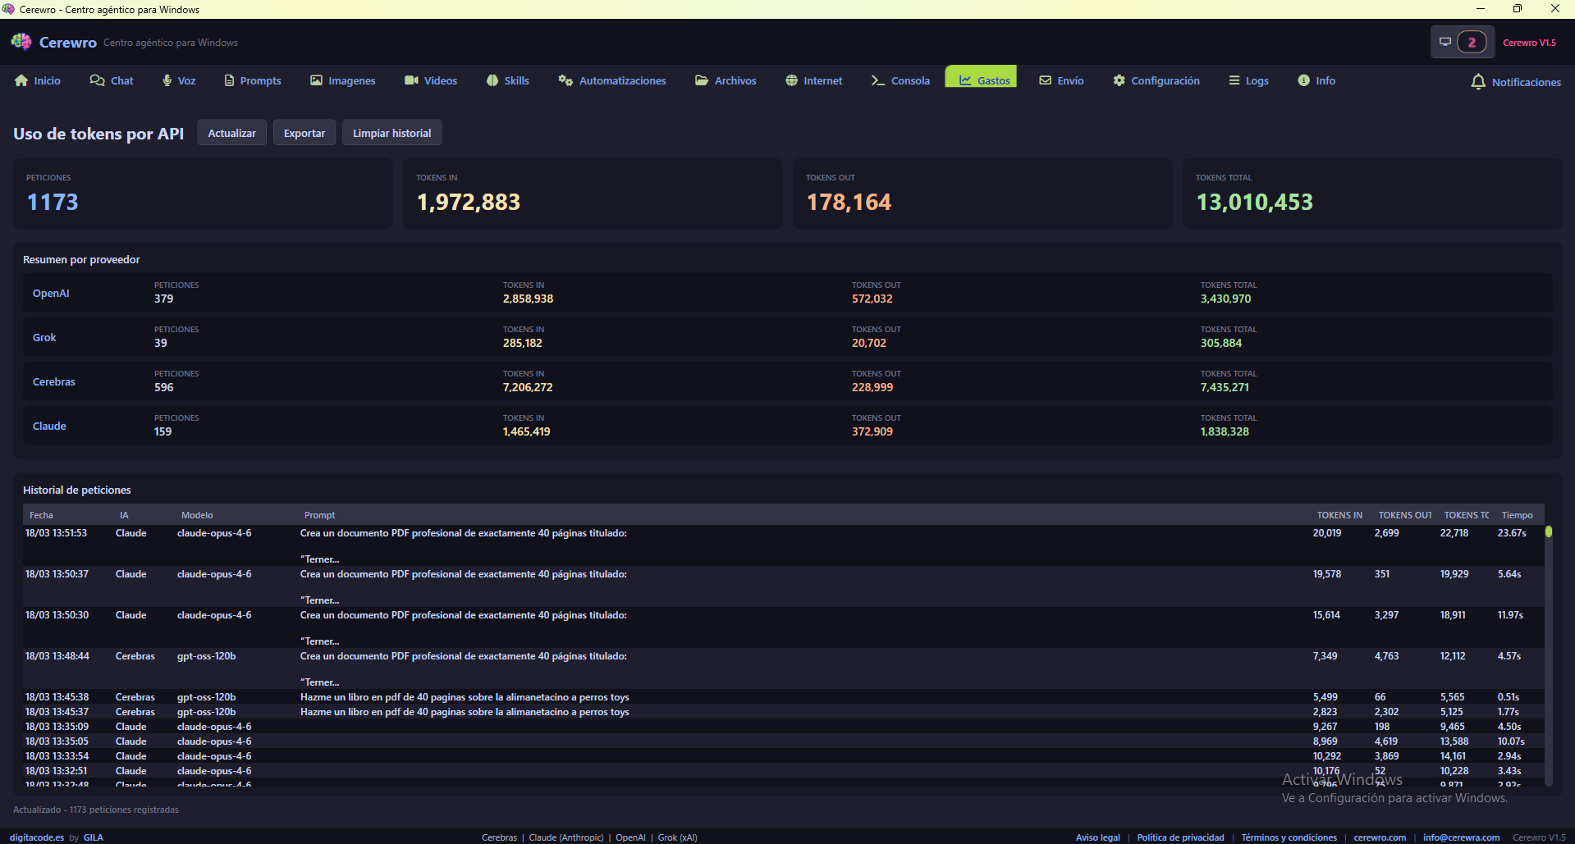
Task: Switch to the Automatizaciones tab
Action: [612, 80]
